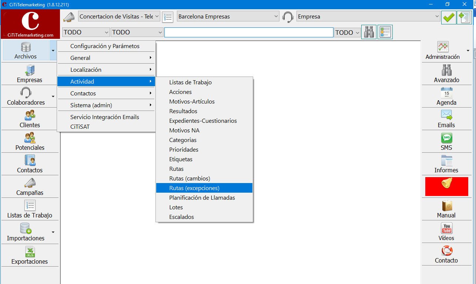Open the Localización submenu

click(106, 70)
